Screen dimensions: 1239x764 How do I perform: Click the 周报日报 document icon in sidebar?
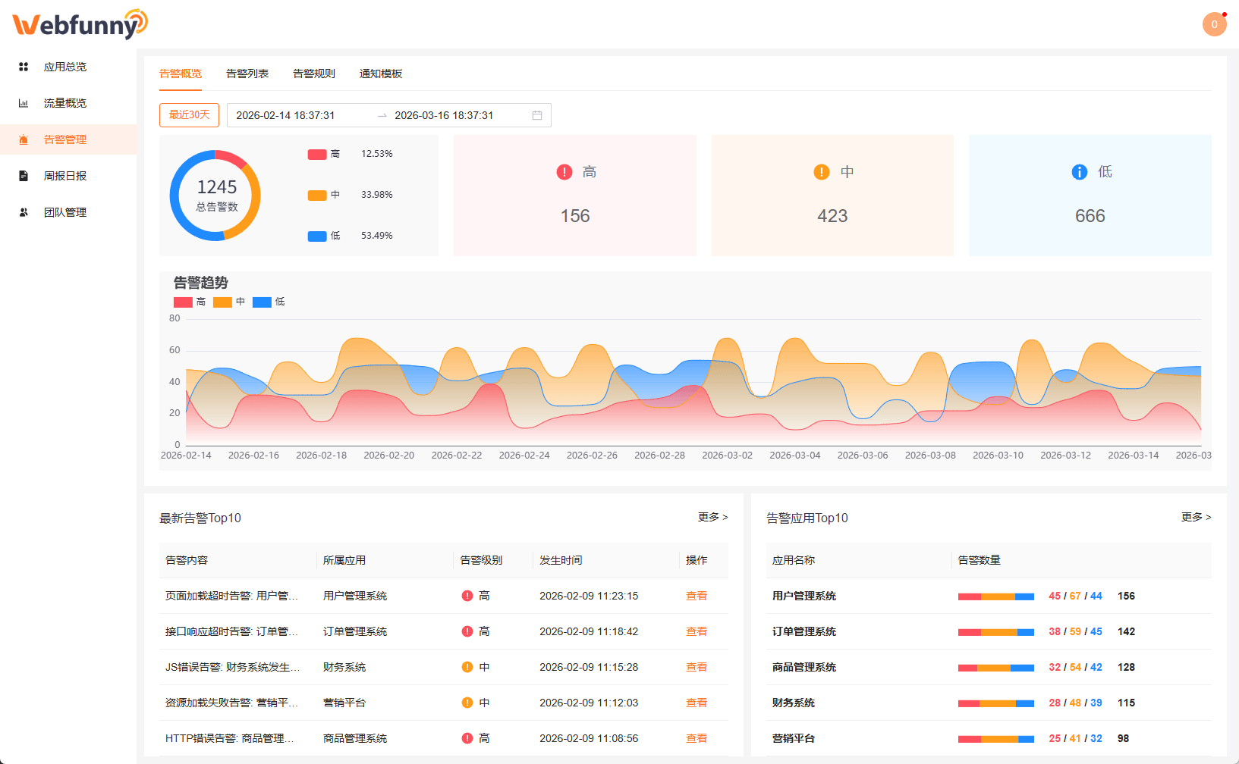24,176
